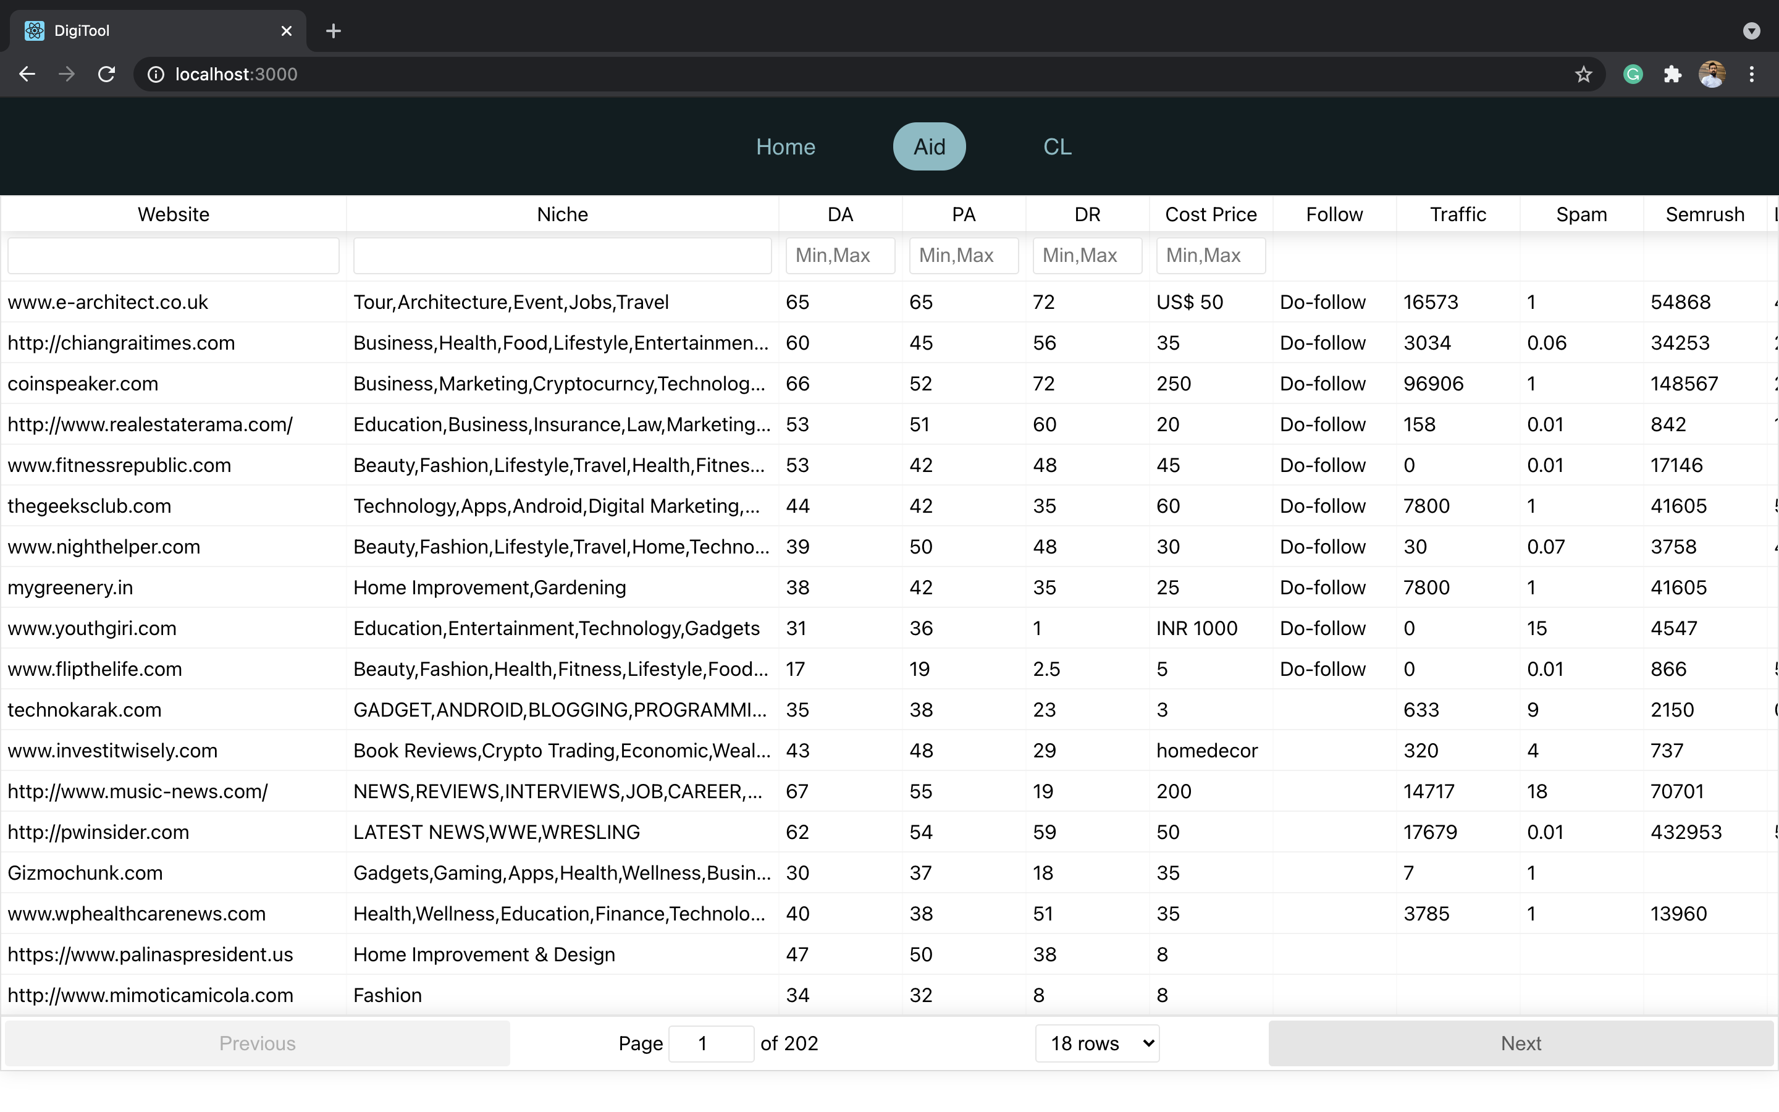
Task: Click the Previous pagination button
Action: [256, 1043]
